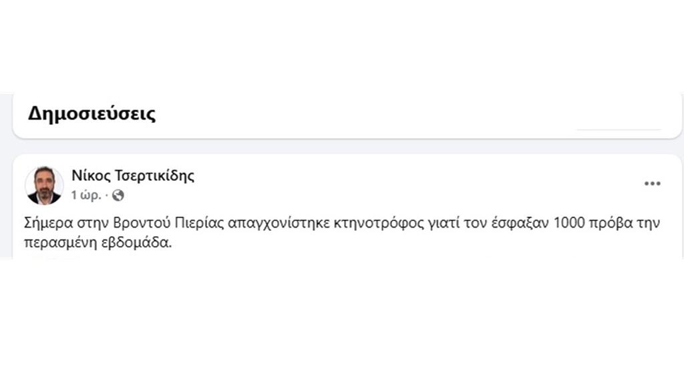Click the globe public privacy icon

point(118,196)
